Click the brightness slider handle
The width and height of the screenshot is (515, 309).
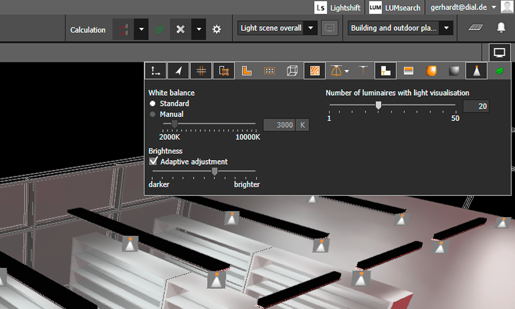[x=214, y=172]
